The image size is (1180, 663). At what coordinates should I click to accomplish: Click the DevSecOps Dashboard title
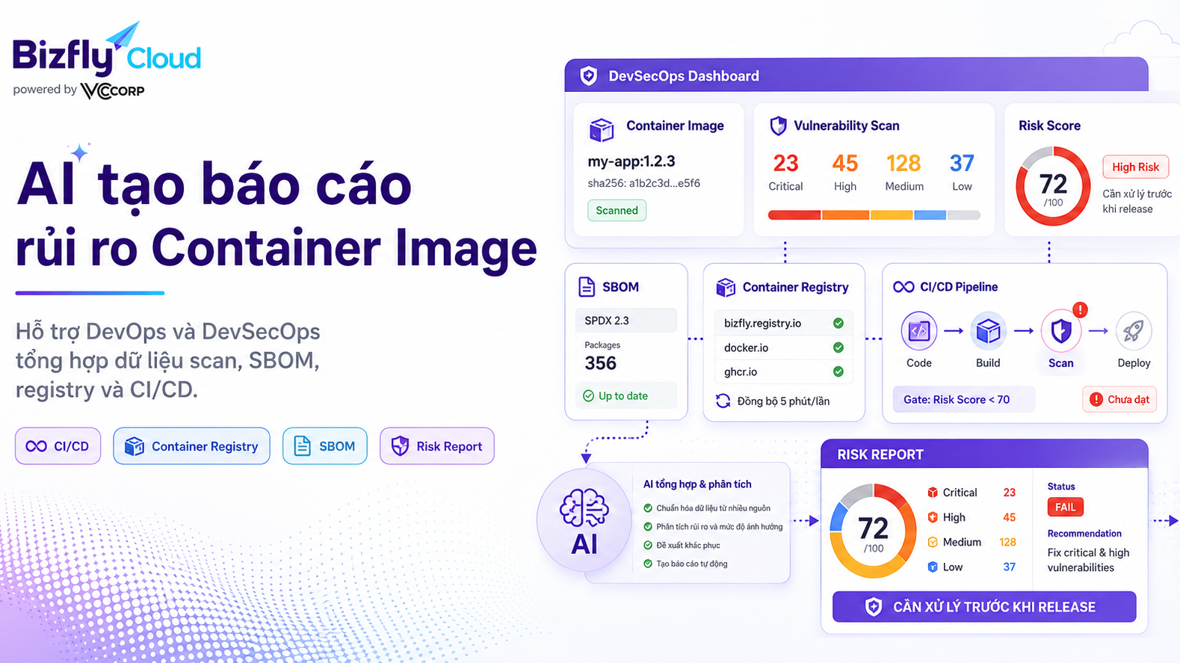point(684,76)
